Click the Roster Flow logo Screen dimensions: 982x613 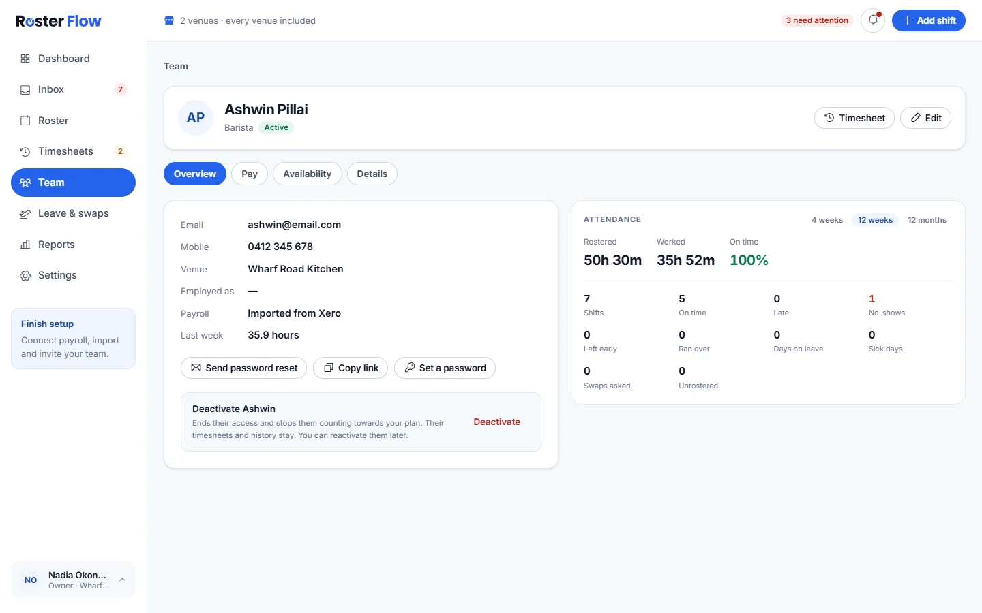[x=59, y=21]
